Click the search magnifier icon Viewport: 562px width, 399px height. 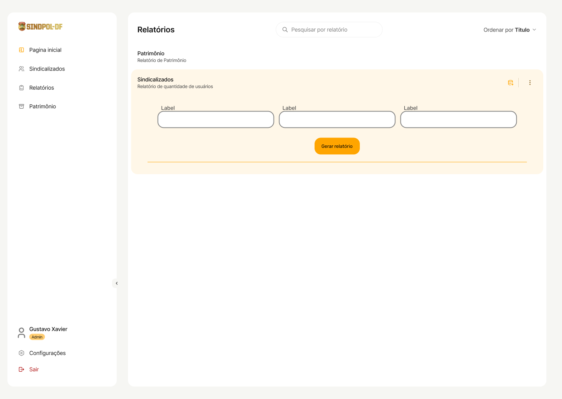[x=285, y=30]
